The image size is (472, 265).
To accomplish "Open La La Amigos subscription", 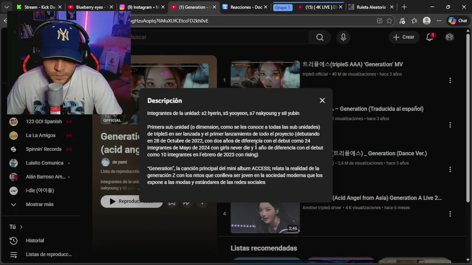I will (41, 135).
